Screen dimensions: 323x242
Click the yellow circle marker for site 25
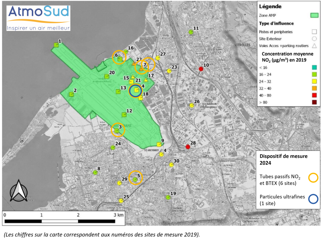121,200
